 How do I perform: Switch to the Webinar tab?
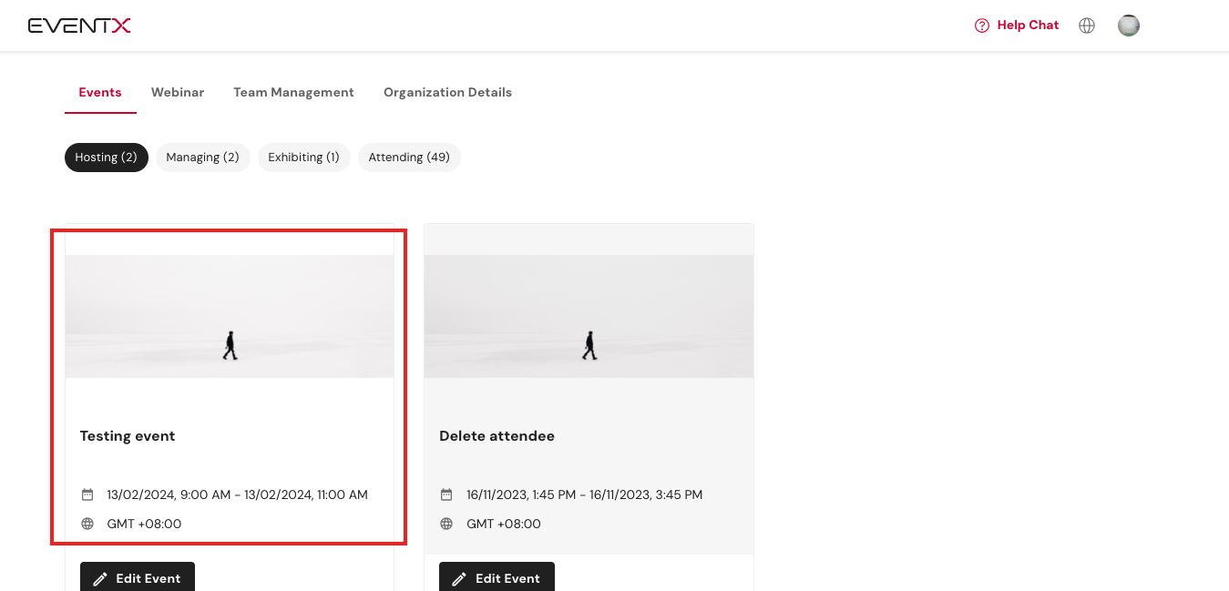pyautogui.click(x=178, y=92)
